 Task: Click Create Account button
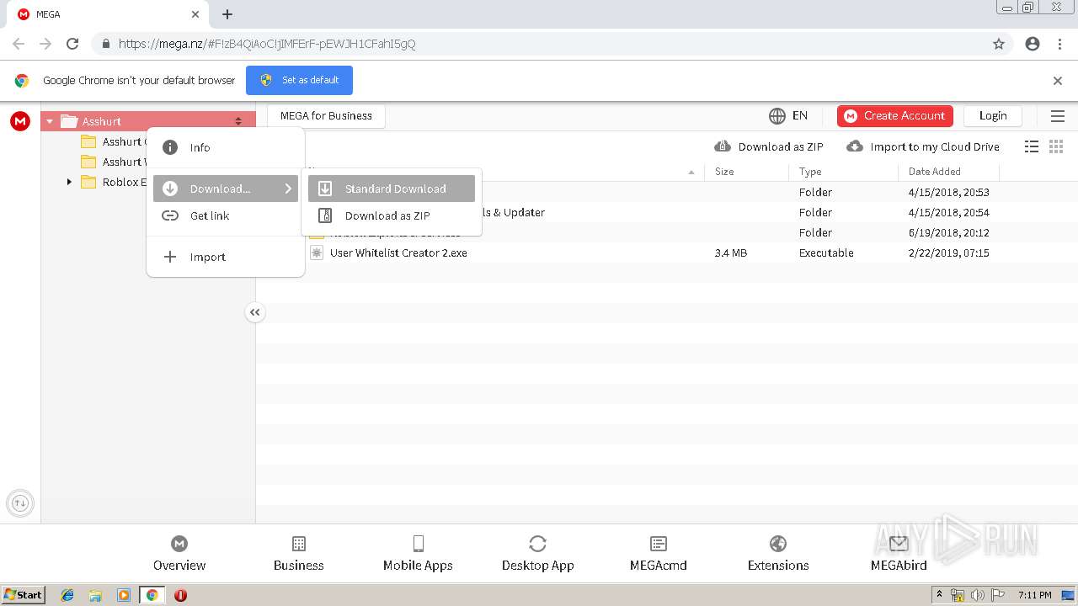tap(895, 116)
